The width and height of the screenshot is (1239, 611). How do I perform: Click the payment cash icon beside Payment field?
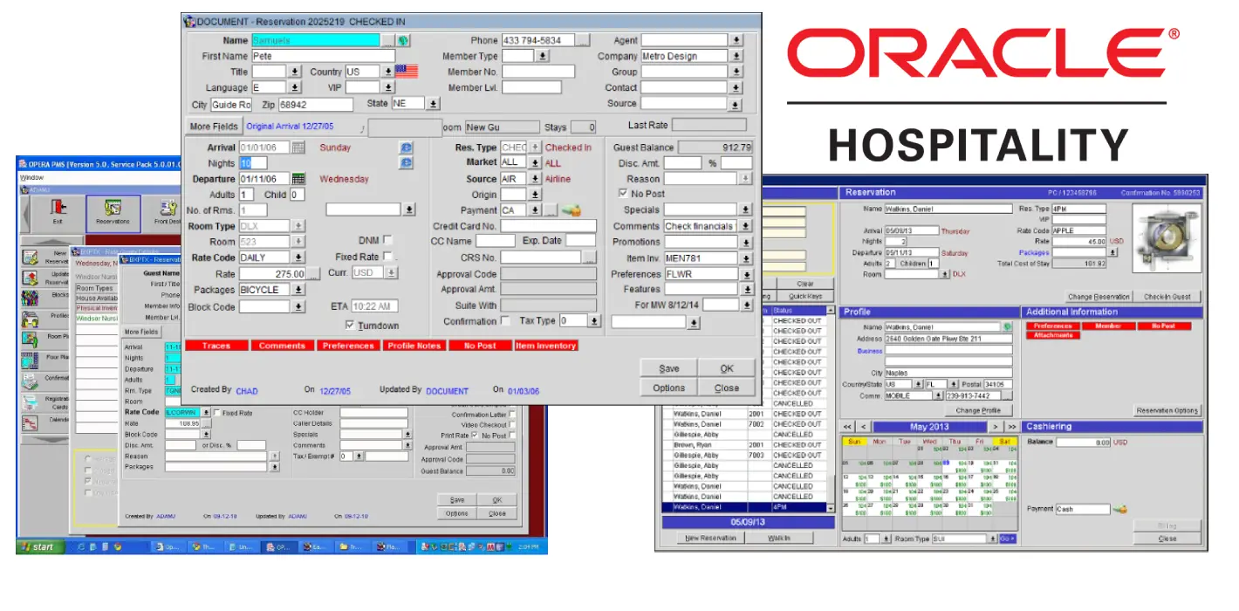point(572,210)
